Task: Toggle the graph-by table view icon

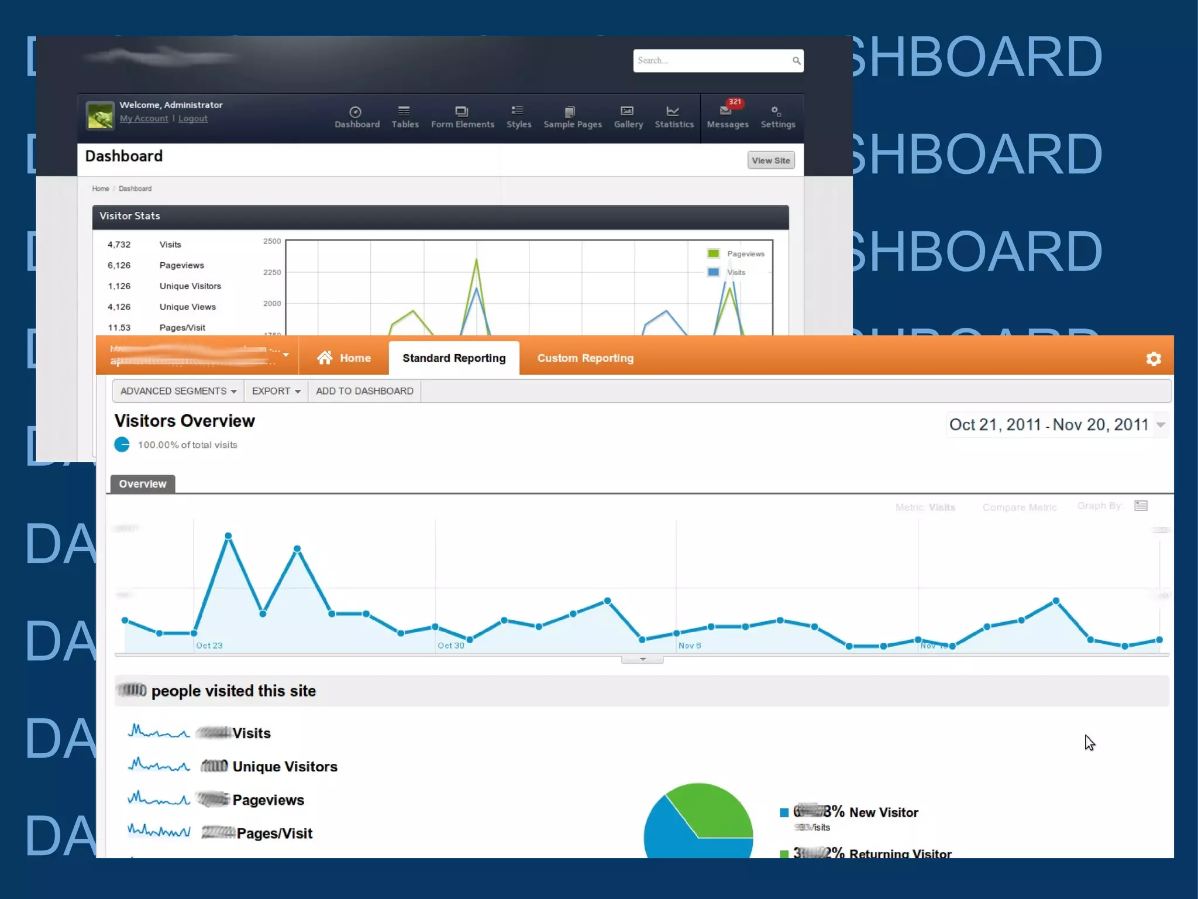Action: point(1141,506)
